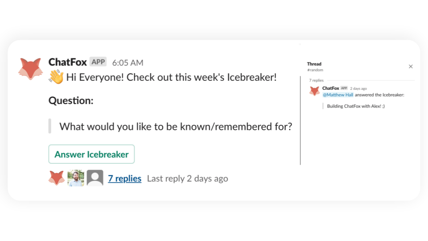Open the 7 replies thread link
Image resolution: width=428 pixels, height=241 pixels.
125,179
